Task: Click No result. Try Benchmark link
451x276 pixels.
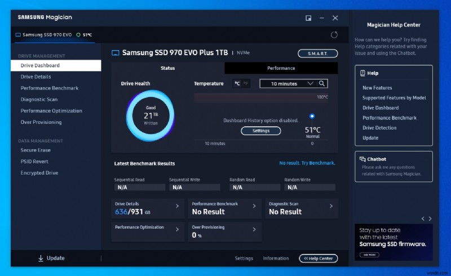Action: click(307, 163)
